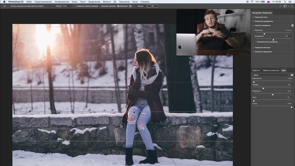Toggle the noise enable checkbox beside Зерно

(x=292, y=75)
